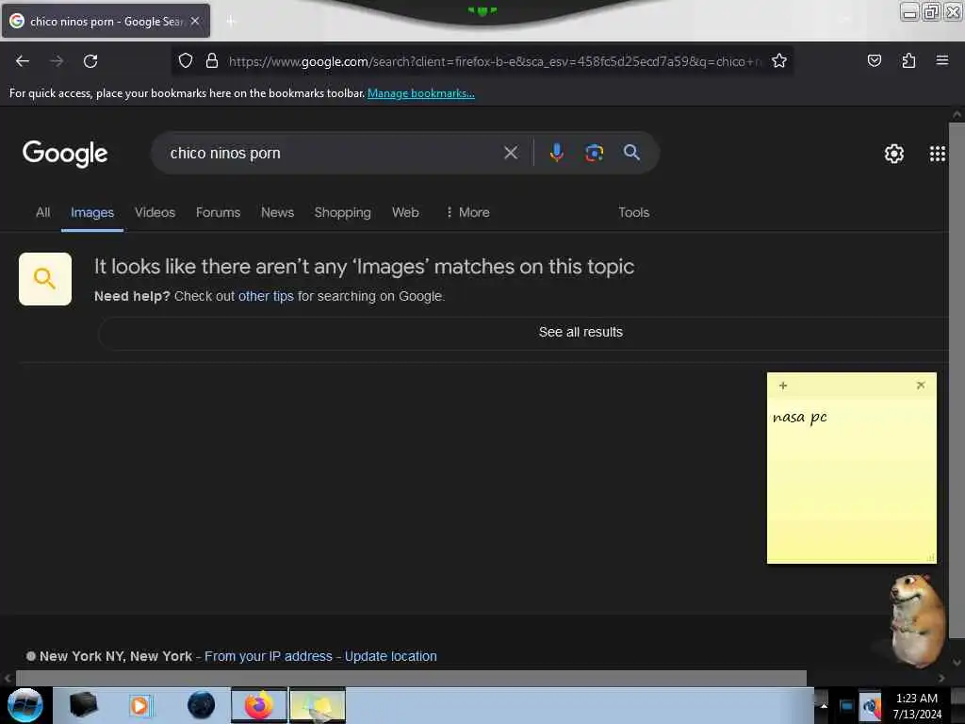This screenshot has height=724, width=965.
Task: Open a new browser tab with plus
Action: click(231, 21)
